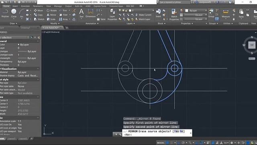Expand the command line history arrow
The width and height of the screenshot is (257, 145).
pos(191,133)
